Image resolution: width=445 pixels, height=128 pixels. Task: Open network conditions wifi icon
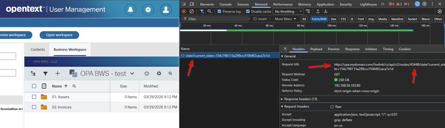(x=308, y=11)
